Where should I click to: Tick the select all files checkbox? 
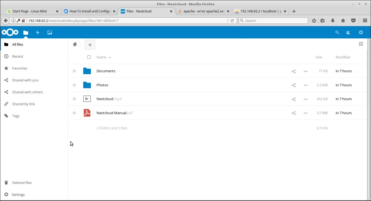(89, 57)
